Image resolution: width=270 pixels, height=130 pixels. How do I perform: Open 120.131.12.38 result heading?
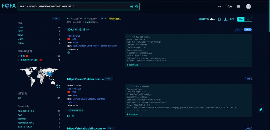click(x=76, y=29)
